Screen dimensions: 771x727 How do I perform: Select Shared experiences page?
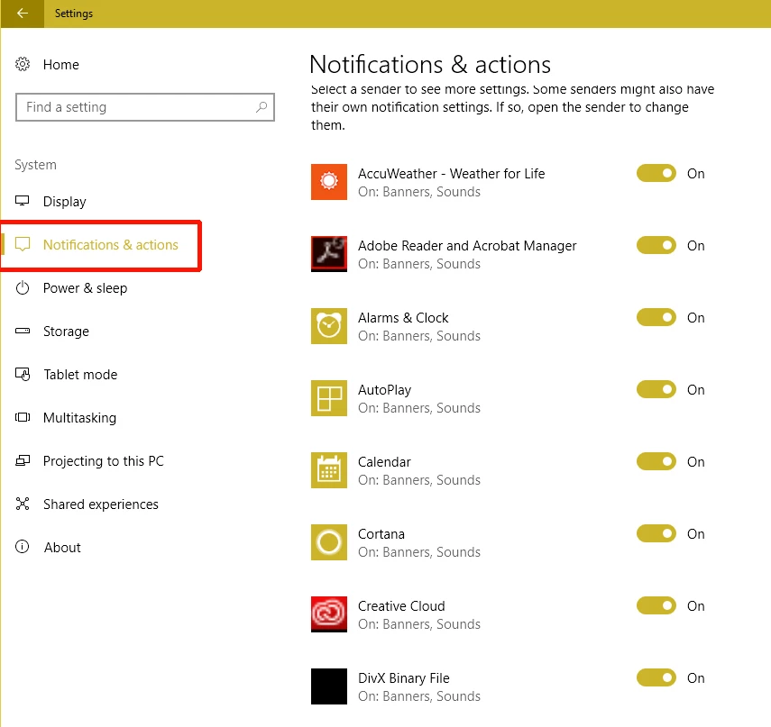[x=101, y=504]
